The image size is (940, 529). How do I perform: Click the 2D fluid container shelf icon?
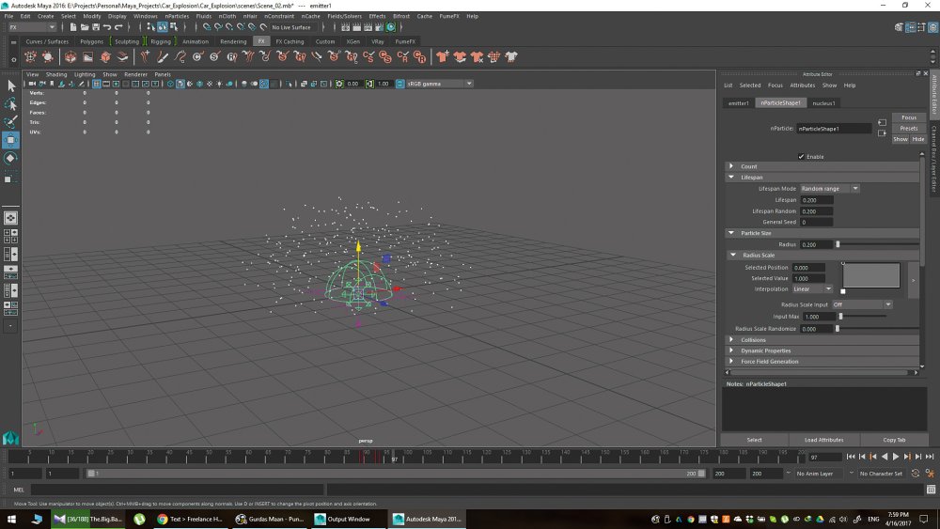pyautogui.click(x=88, y=57)
